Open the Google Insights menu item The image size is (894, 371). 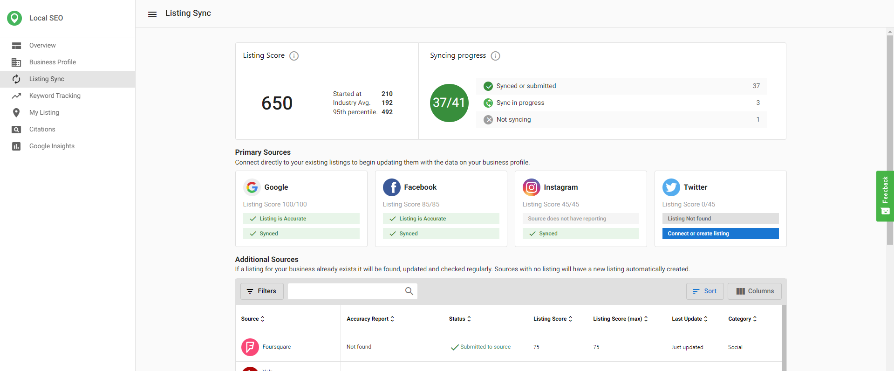(68, 146)
